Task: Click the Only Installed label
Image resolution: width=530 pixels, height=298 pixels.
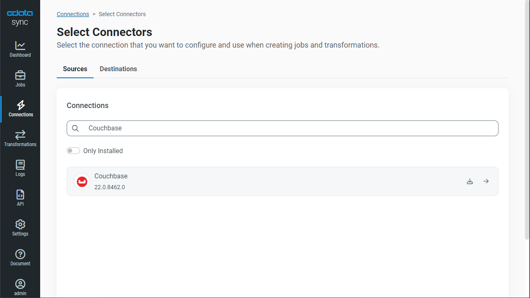Action: [103, 151]
